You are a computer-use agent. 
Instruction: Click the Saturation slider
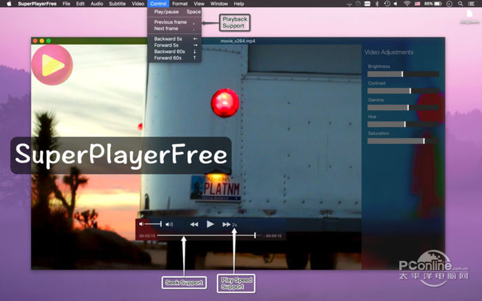click(x=403, y=141)
